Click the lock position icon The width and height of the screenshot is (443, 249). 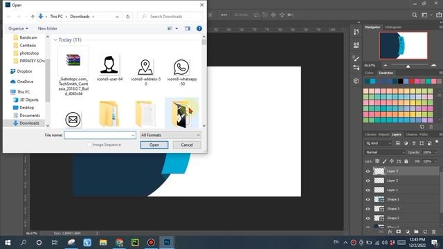392,161
